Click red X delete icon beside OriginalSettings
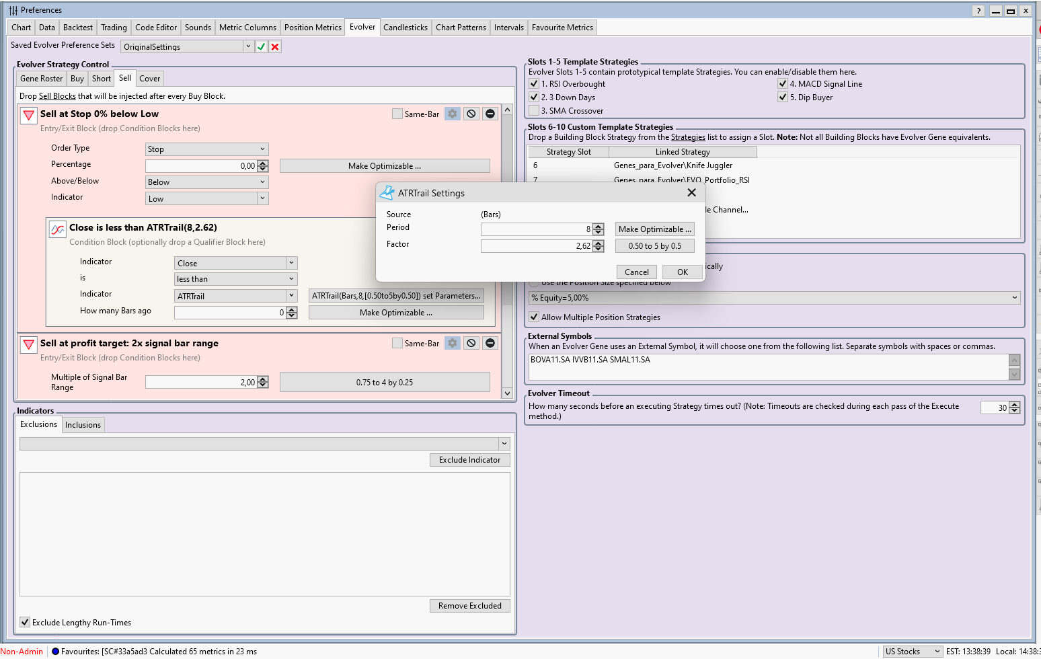This screenshot has height=659, width=1041. pyautogui.click(x=275, y=46)
